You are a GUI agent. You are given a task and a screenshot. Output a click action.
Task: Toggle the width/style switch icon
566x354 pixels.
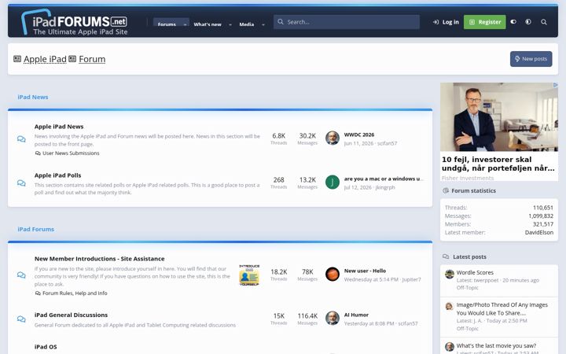click(x=513, y=22)
